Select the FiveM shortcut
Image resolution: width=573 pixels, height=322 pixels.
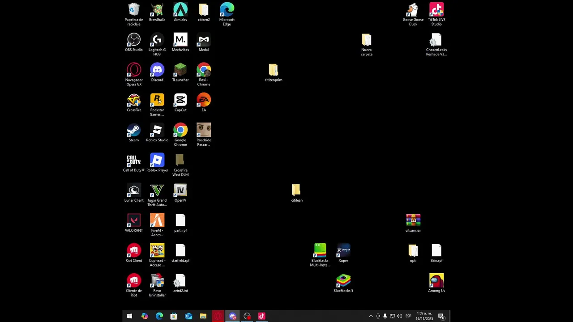tap(157, 225)
